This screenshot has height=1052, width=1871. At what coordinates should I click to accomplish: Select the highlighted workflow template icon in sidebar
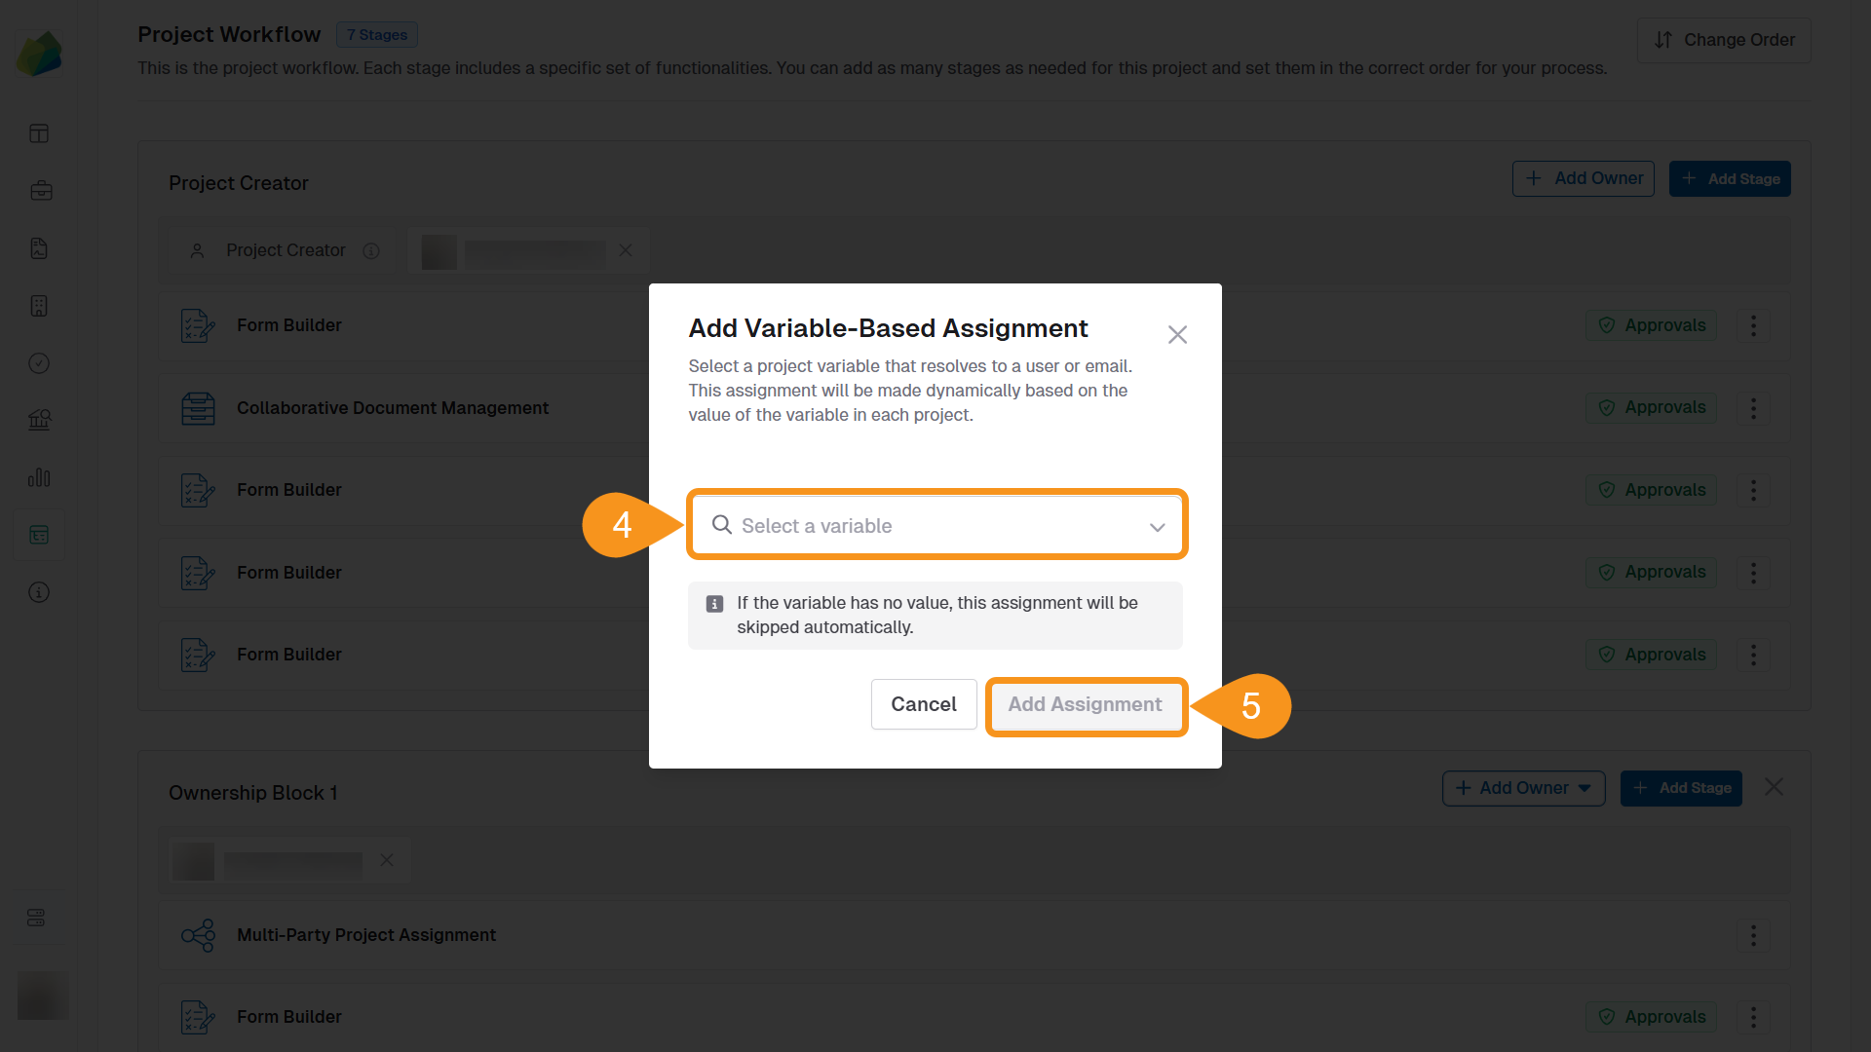[39, 534]
